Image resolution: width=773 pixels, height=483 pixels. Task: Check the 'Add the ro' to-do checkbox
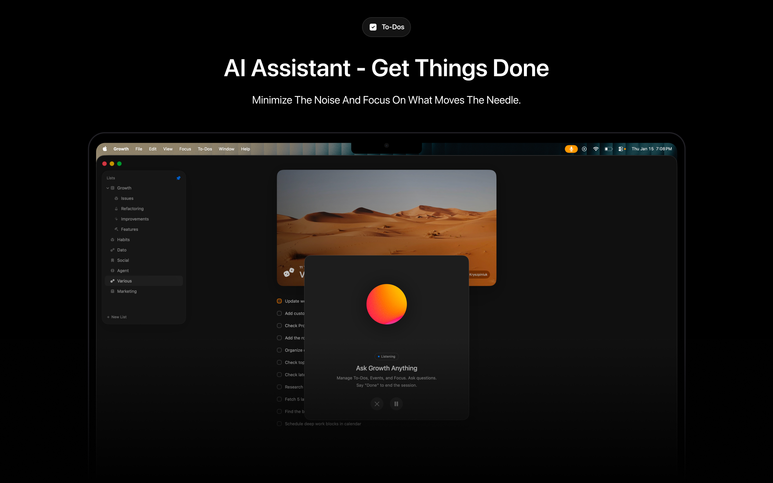click(x=279, y=338)
